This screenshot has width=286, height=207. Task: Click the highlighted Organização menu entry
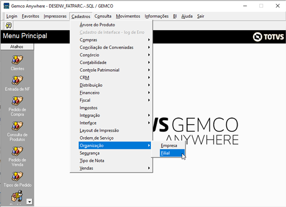click(x=115, y=145)
